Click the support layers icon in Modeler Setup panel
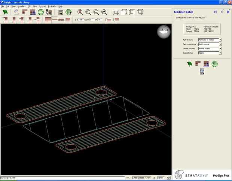The image size is (232, 181). pos(206,64)
